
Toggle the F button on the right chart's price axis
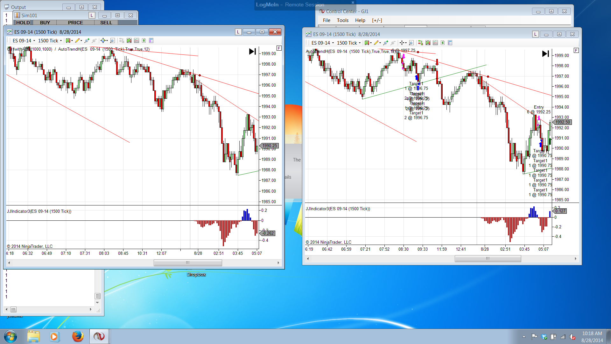[576, 50]
